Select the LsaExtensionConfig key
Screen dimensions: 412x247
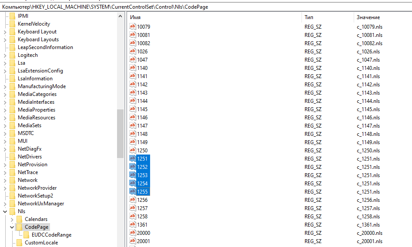[40, 71]
